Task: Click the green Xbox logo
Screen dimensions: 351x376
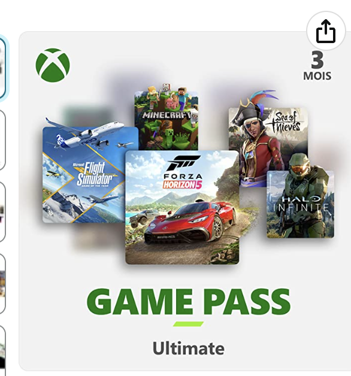Action: pyautogui.click(x=53, y=65)
